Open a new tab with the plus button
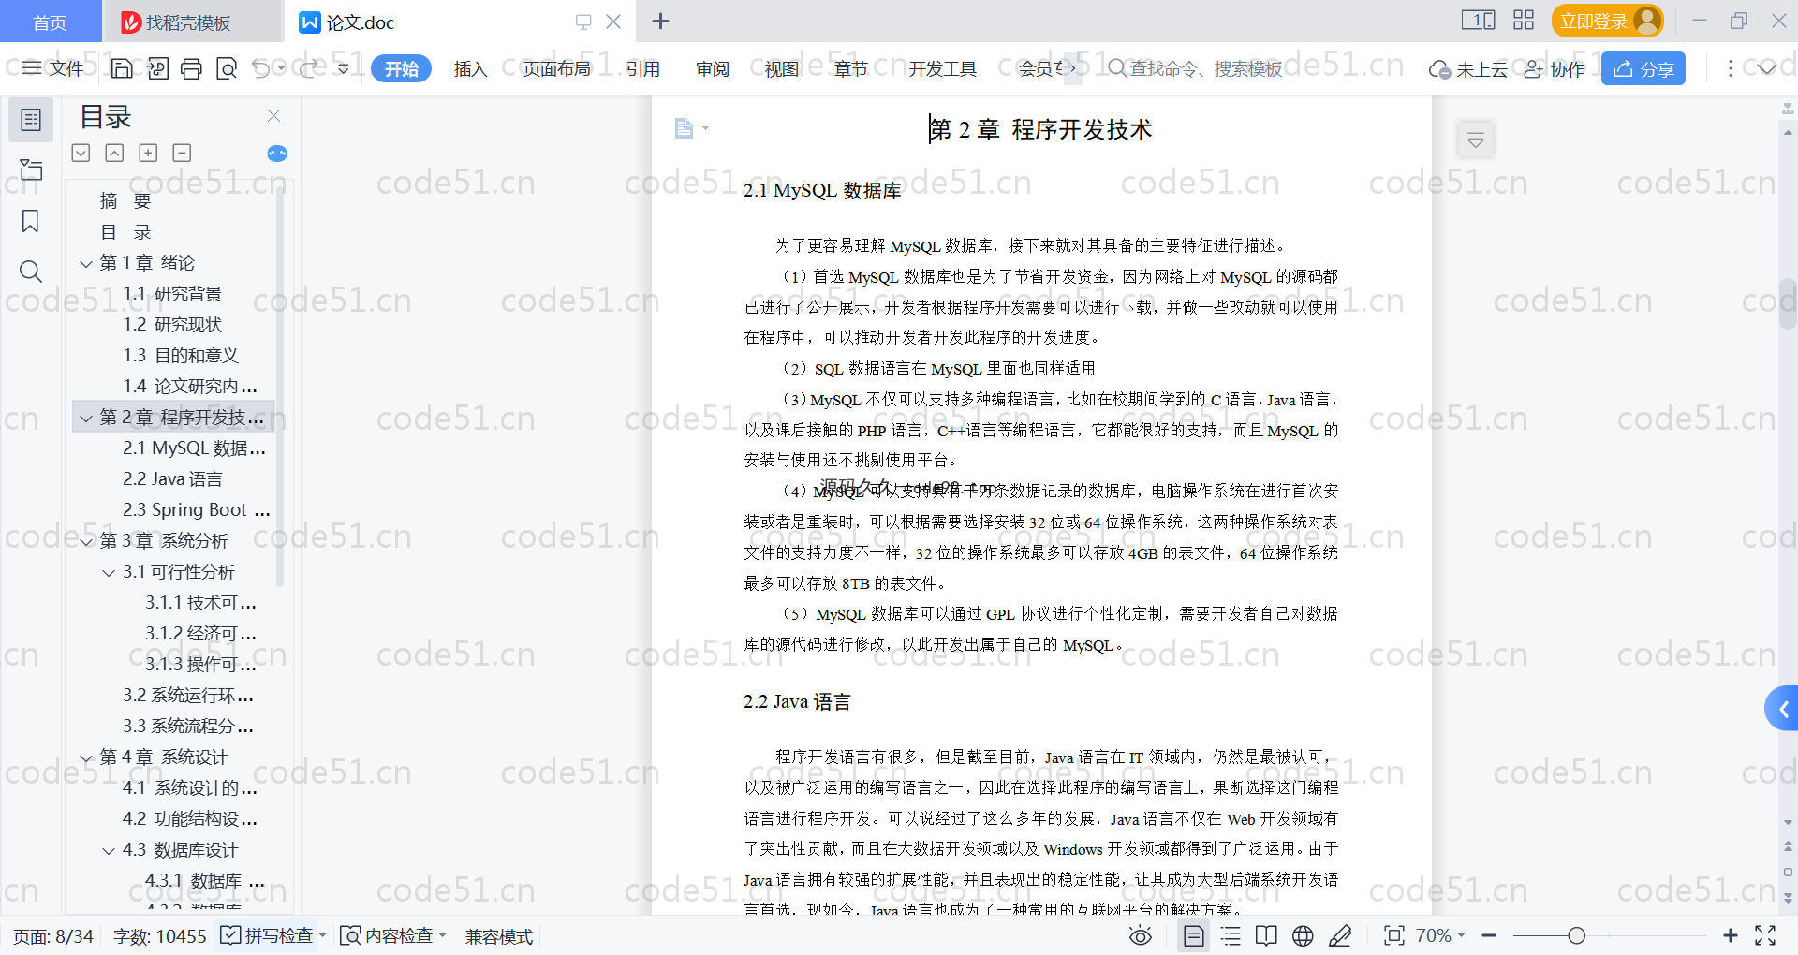The image size is (1798, 955). [660, 21]
